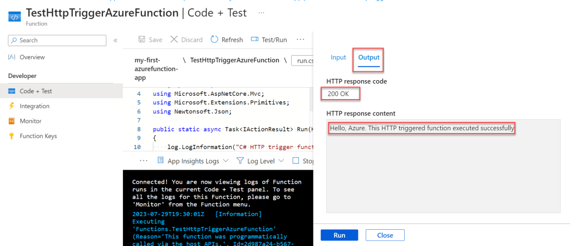Click the Refresh circular arrow icon
Viewport: 570px width, 246px height.
click(x=214, y=40)
